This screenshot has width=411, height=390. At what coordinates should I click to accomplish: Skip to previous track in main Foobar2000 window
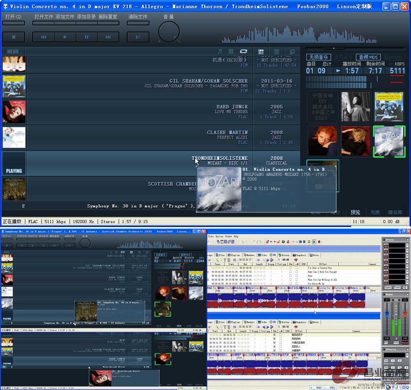pos(44,37)
